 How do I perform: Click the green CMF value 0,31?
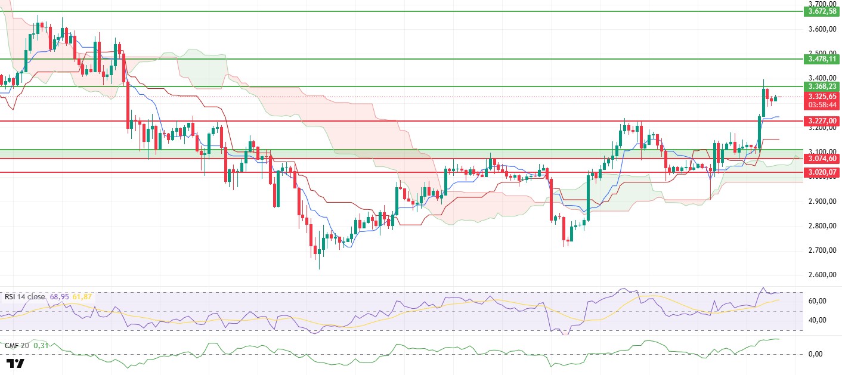click(x=41, y=345)
